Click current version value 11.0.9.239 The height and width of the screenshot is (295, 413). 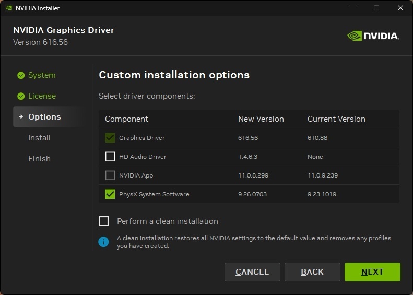323,175
